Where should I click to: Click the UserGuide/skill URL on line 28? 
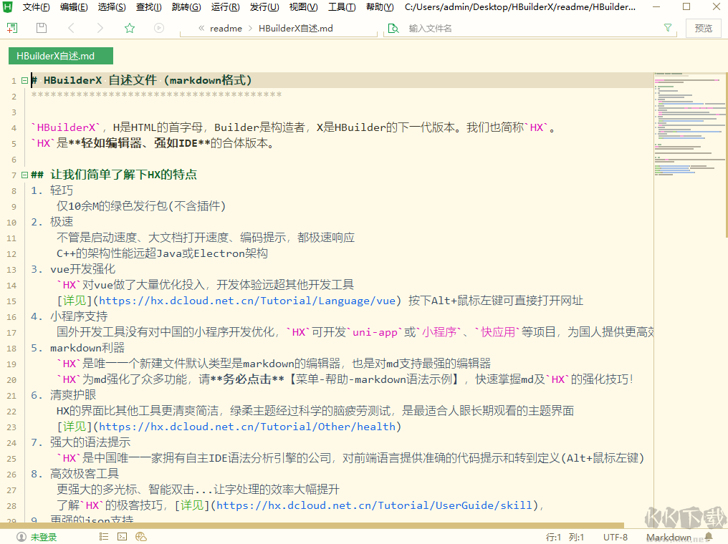pos(374,505)
